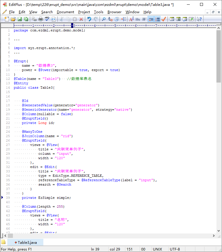Toggle word wrap with the W icon

pos(144,19)
